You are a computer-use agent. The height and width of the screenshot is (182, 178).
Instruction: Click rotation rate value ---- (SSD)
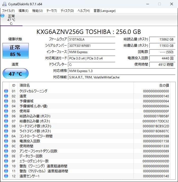click(x=162, y=52)
